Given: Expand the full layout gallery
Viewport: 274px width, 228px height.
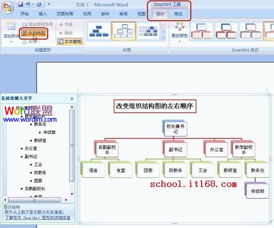Looking at the screenshot, I should click(164, 38).
